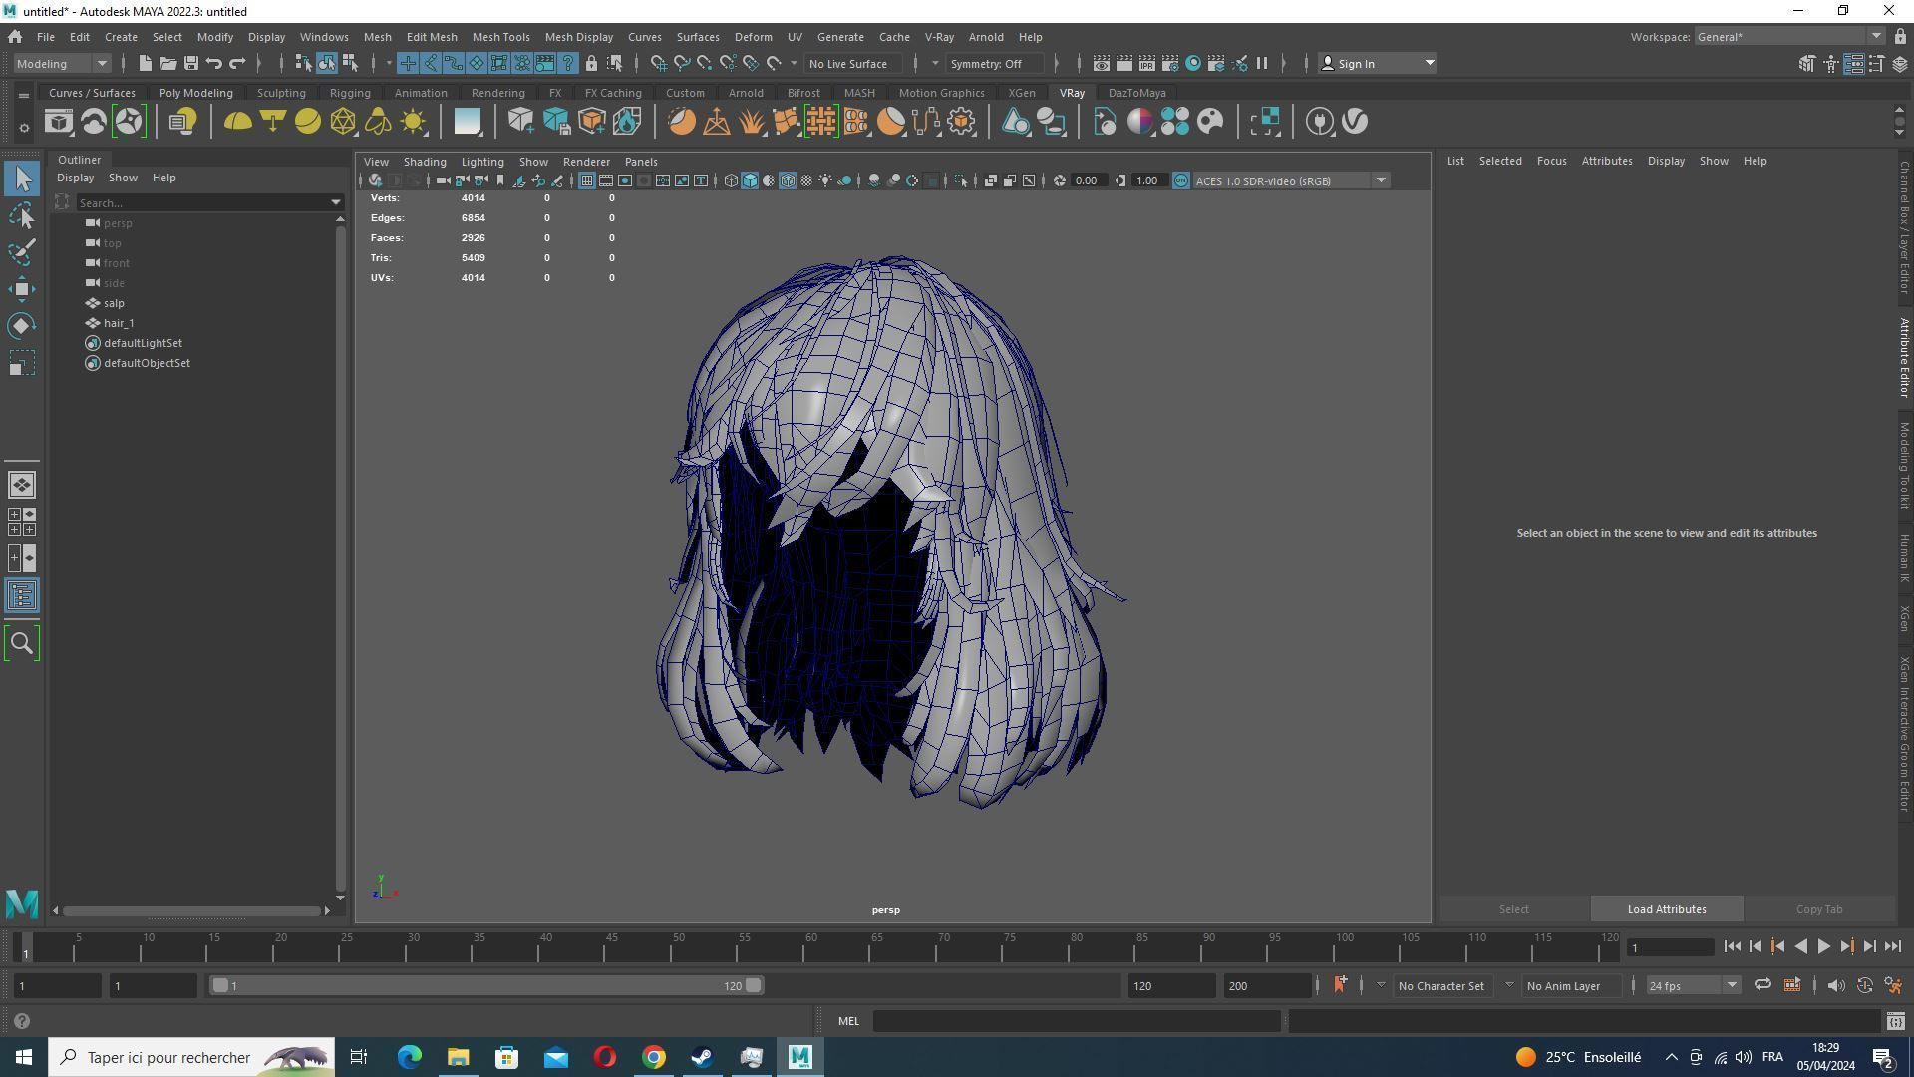This screenshot has height=1077, width=1914.
Task: Toggle the viewport grid display
Action: pos(587,180)
